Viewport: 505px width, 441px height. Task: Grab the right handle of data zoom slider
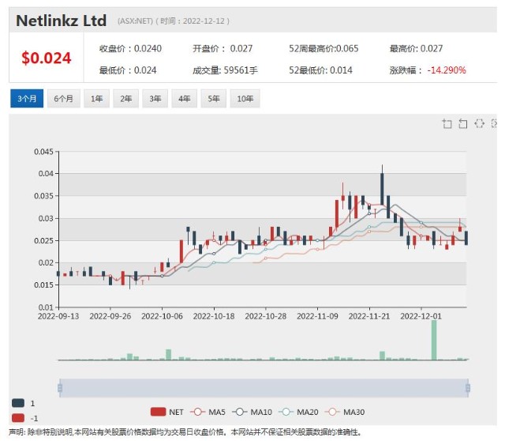pos(468,388)
